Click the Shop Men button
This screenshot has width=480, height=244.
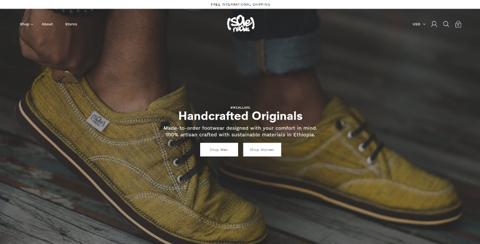click(x=219, y=150)
